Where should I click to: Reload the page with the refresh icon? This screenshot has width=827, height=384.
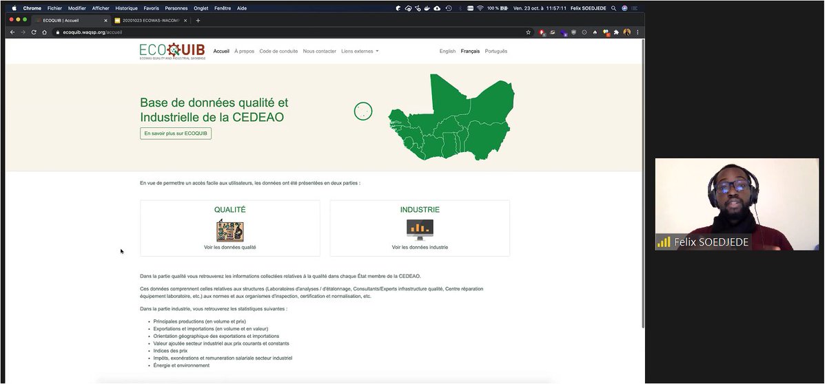tap(34, 32)
